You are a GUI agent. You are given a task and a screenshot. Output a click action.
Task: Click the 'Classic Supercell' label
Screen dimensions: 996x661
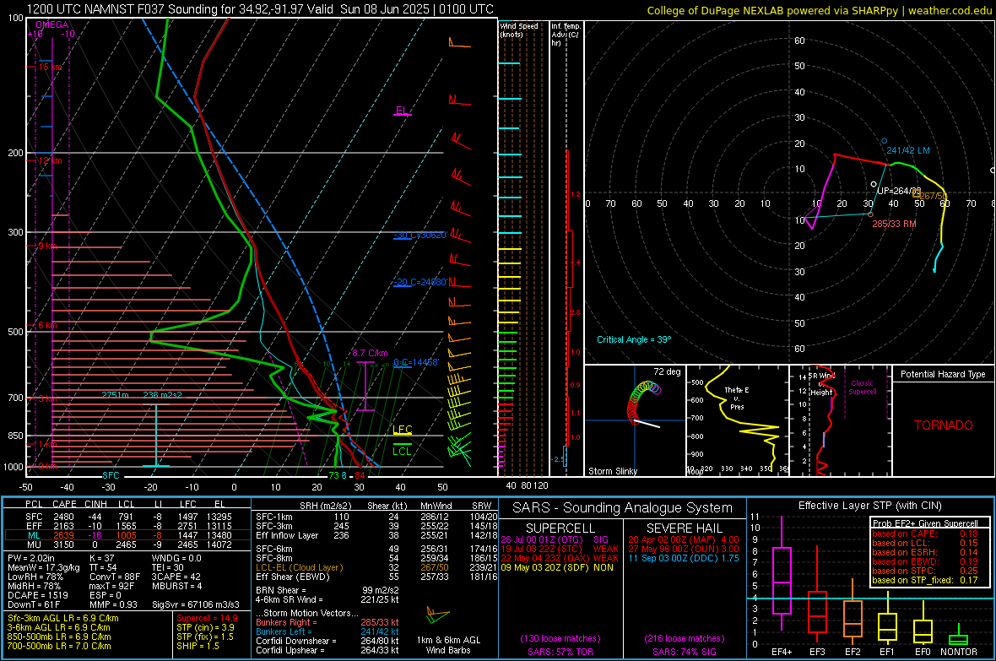tap(862, 387)
